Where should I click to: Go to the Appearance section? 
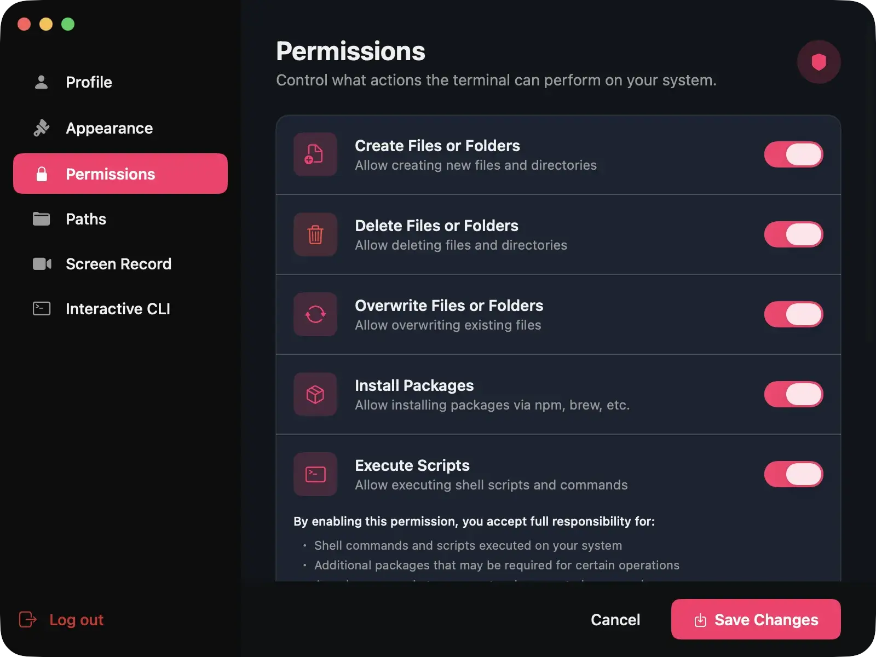click(x=109, y=128)
